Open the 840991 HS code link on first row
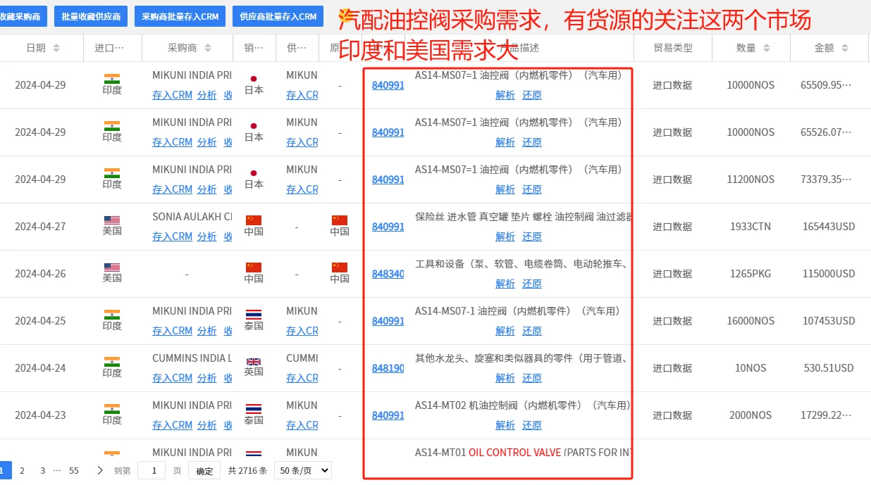 click(388, 85)
